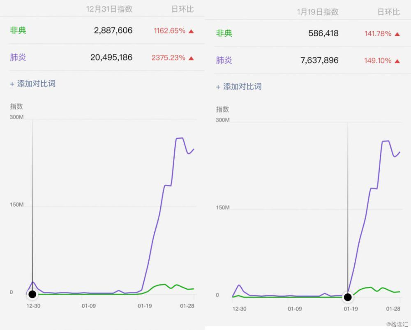The height and width of the screenshot is (330, 411).
Task: Click the 日环比 header above 1162.65%
Action: tap(182, 9)
